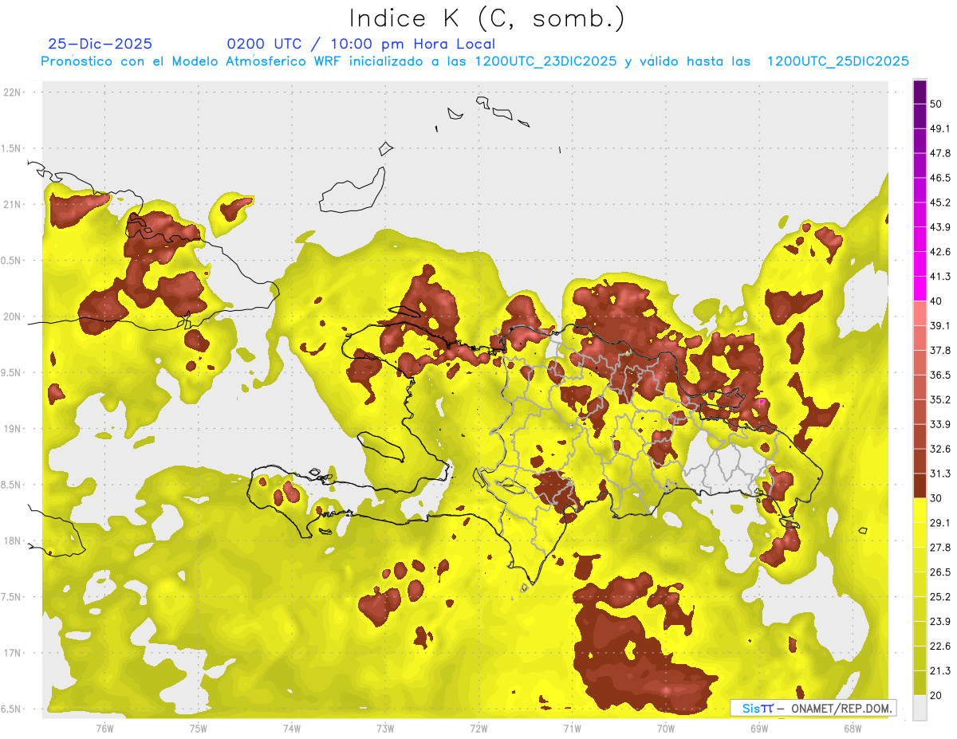957x739 pixels.
Task: Click the '72W' longitude label
Action: coord(478,728)
